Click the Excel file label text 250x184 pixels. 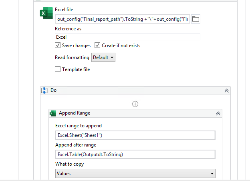[x=64, y=9]
